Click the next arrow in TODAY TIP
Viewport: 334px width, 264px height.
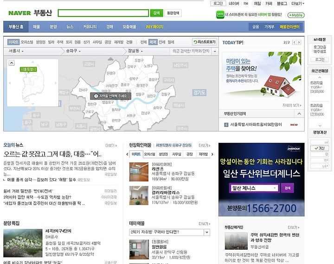click(299, 42)
